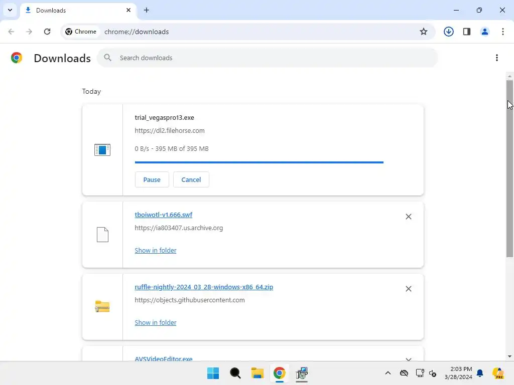Click the Search downloads field
The width and height of the screenshot is (514, 385).
[x=267, y=58]
